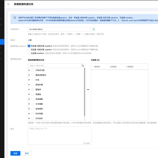Unfold the 信息提取 category

(29, 109)
